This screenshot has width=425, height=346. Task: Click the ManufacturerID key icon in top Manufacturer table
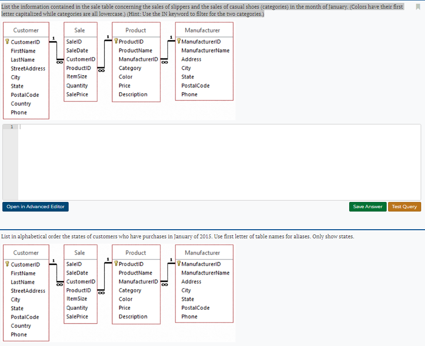178,41
